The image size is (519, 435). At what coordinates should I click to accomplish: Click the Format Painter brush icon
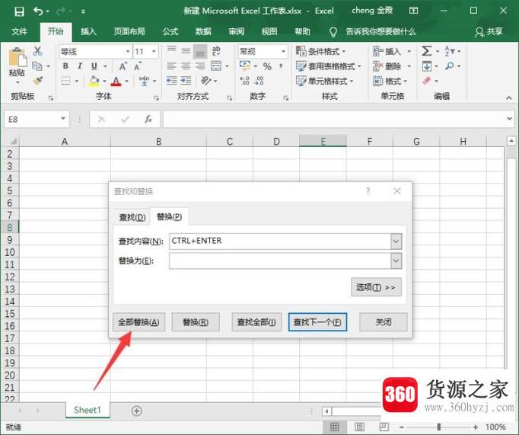(x=38, y=81)
